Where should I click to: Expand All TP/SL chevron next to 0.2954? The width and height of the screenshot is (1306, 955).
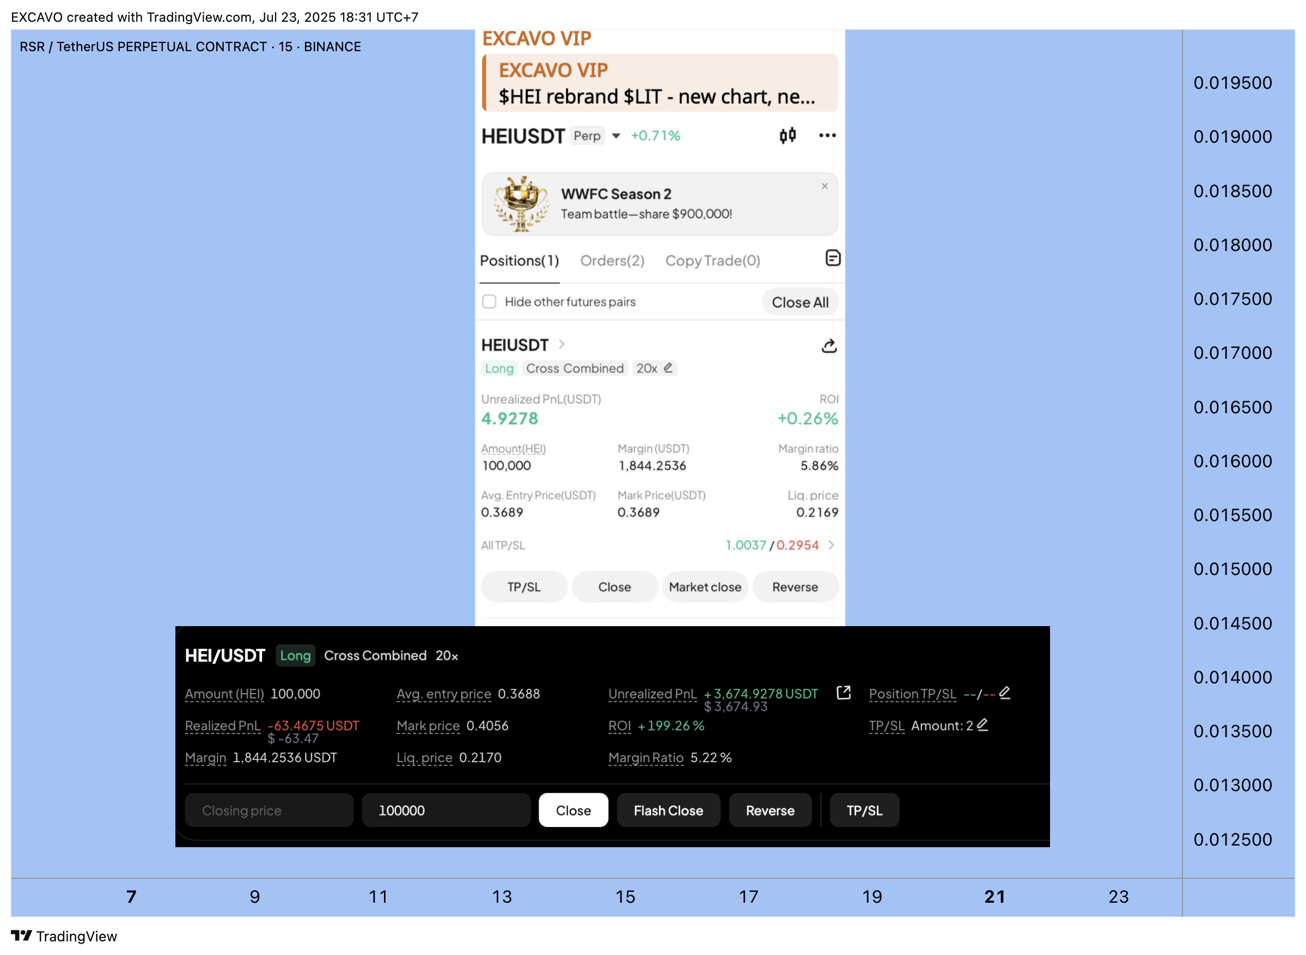click(831, 545)
